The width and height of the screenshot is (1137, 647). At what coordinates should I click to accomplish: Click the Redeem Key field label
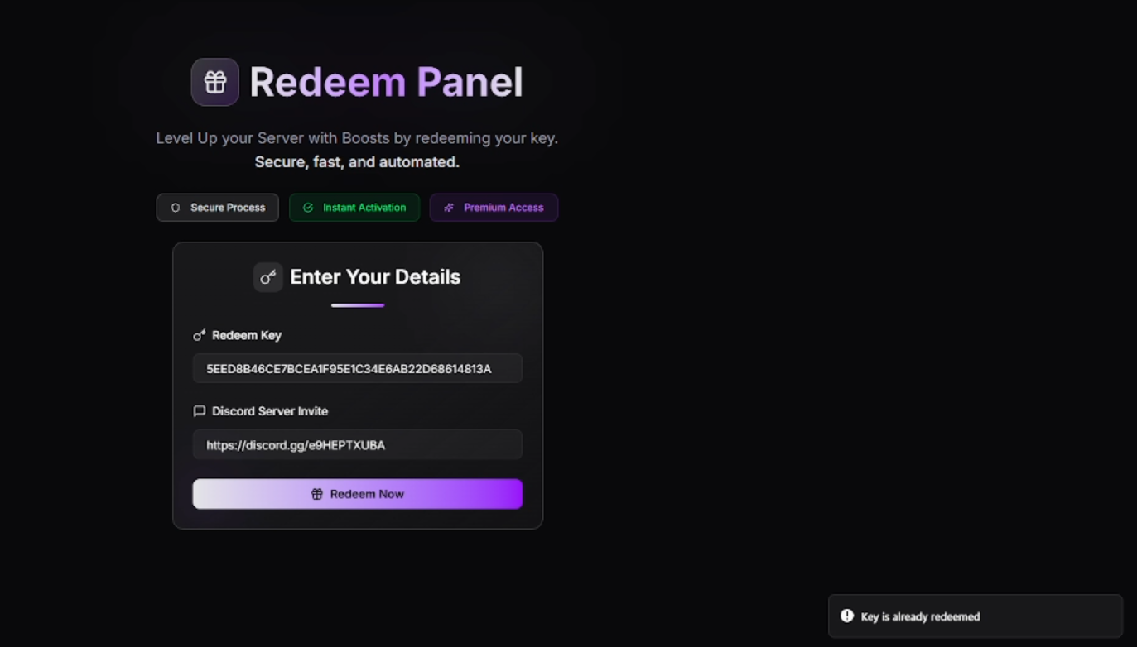(247, 335)
